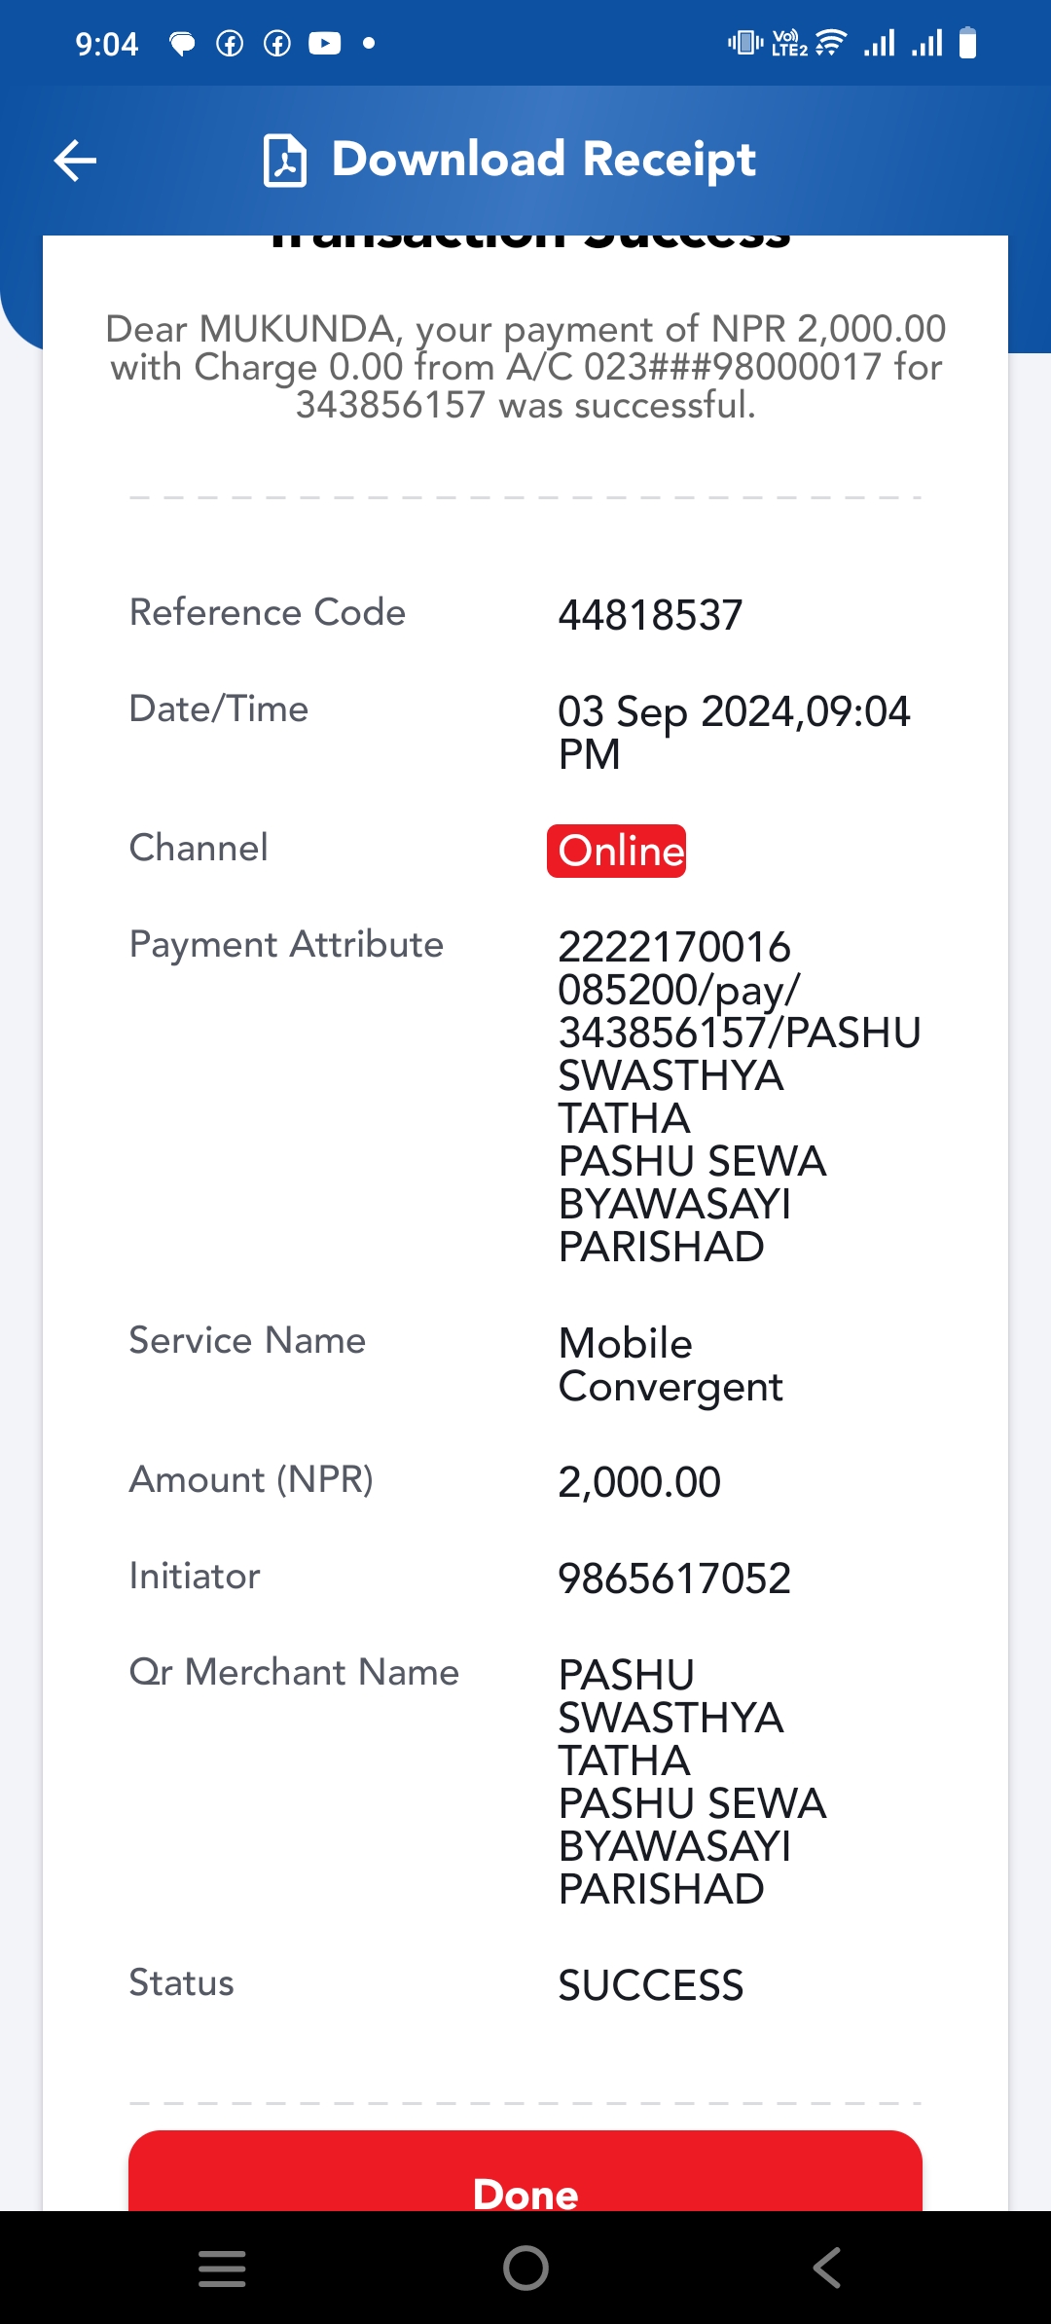Open Android recent apps navigation icon

tap(222, 2268)
